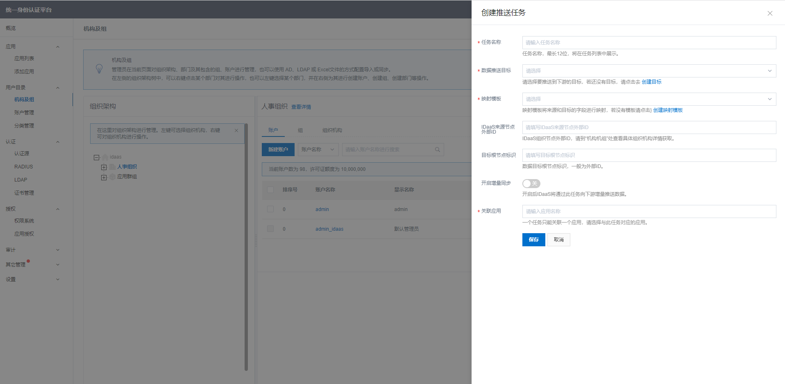Toggle the 开启增量同步 switch
The image size is (785, 384).
point(531,184)
